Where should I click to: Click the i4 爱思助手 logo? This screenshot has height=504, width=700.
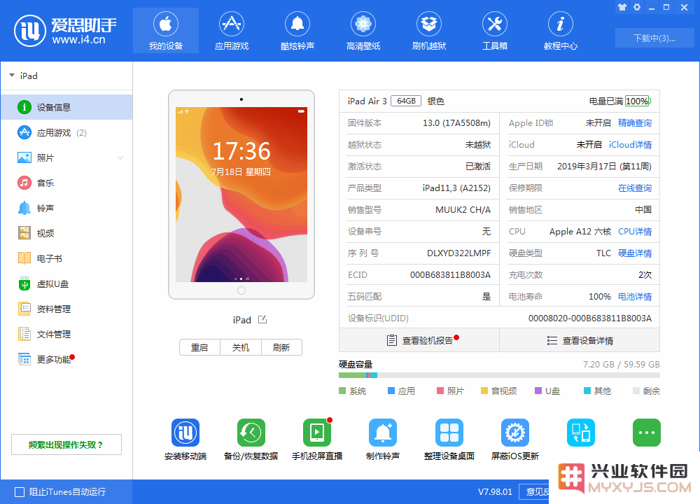[65, 30]
